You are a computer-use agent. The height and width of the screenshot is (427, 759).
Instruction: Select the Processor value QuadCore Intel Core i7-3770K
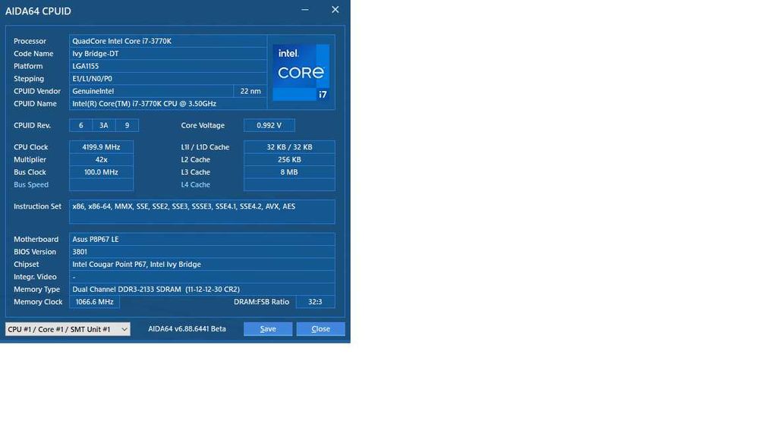point(168,41)
